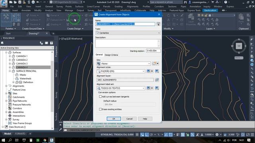Click the Save icon in quick access toolbar

pos(20,2)
